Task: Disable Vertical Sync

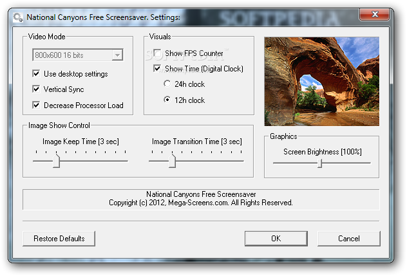Action: click(36, 89)
